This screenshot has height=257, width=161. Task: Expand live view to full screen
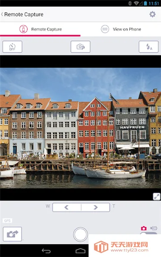tap(157, 196)
